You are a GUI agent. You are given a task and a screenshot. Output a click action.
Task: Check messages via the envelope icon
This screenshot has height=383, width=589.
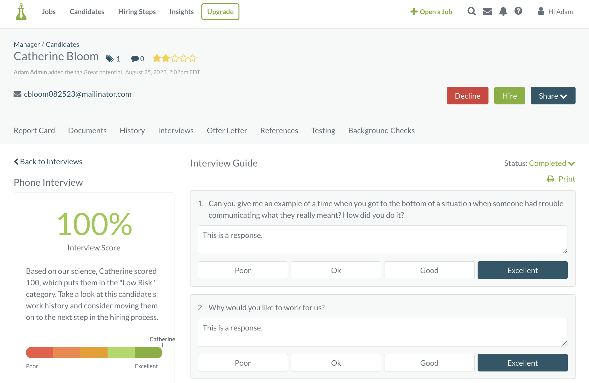point(487,11)
